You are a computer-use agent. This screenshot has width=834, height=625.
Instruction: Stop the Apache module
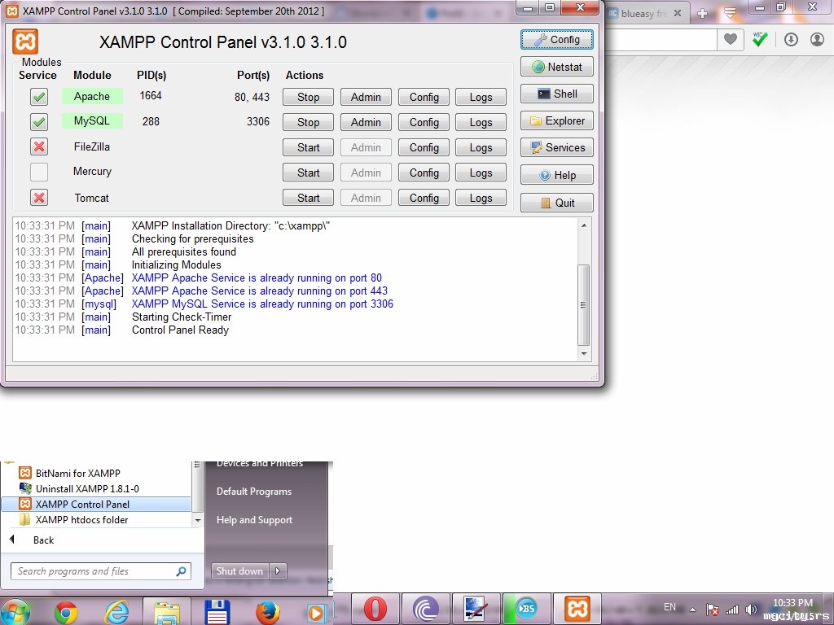click(308, 98)
